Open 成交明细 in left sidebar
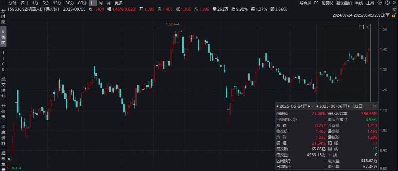 pyautogui.click(x=3, y=87)
